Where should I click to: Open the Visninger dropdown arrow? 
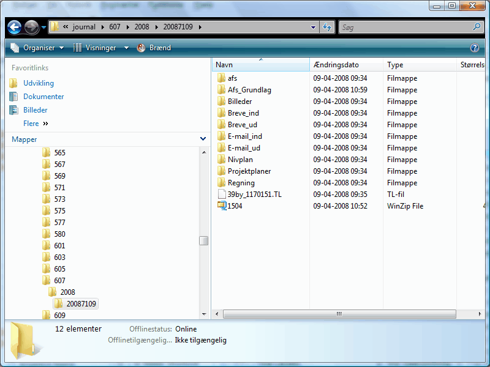pos(126,48)
